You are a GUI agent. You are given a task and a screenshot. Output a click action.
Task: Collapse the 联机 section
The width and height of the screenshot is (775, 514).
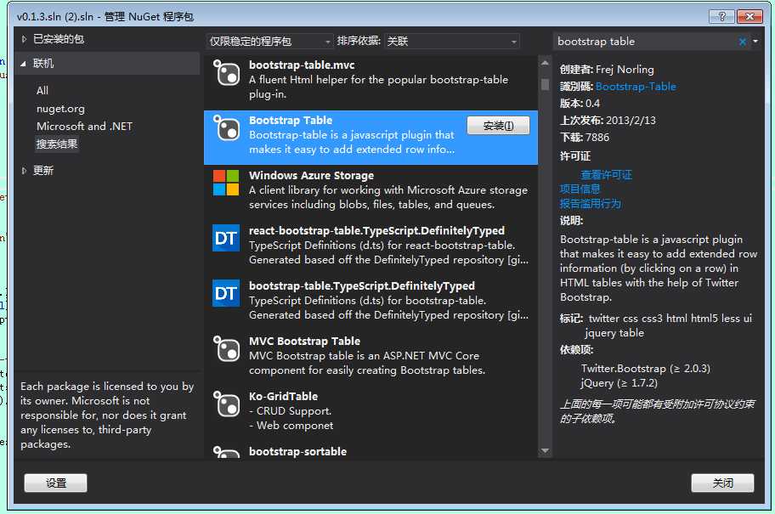click(x=23, y=64)
